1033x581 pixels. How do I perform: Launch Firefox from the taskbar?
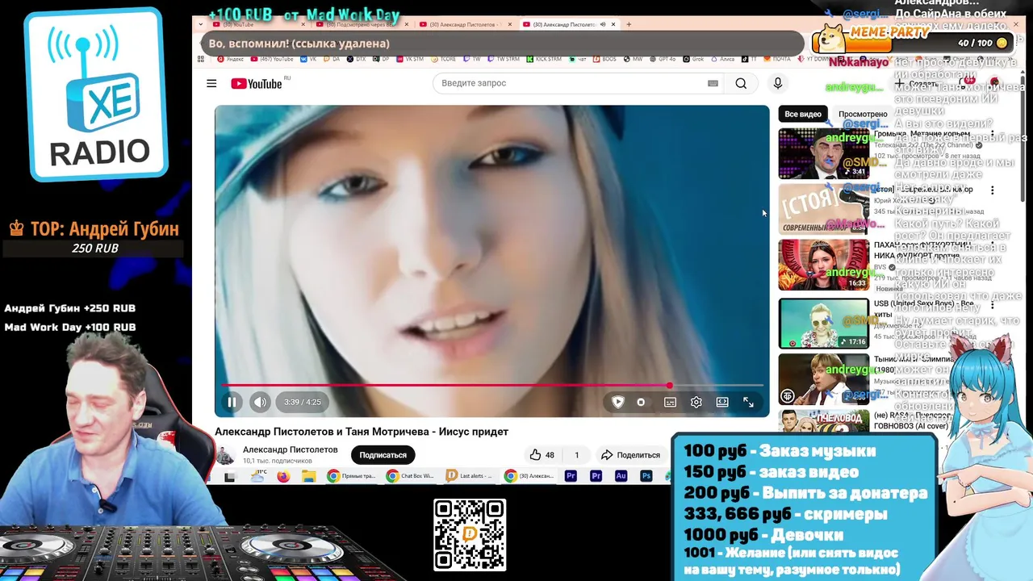[x=282, y=476]
